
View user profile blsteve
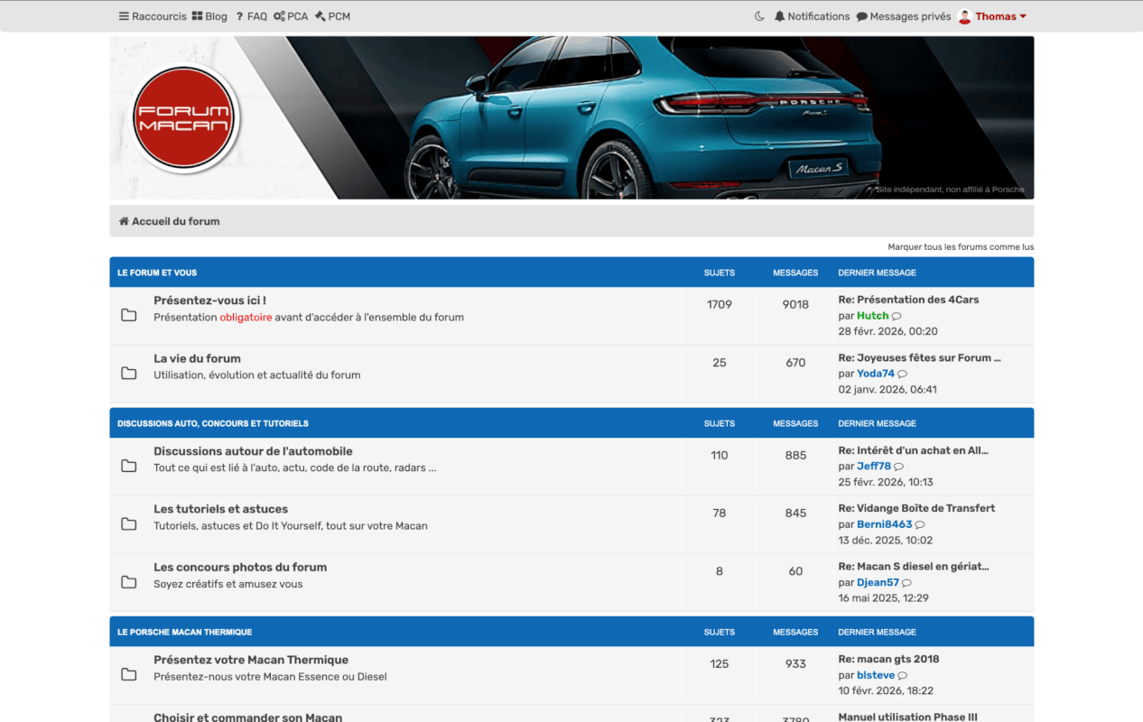(876, 675)
